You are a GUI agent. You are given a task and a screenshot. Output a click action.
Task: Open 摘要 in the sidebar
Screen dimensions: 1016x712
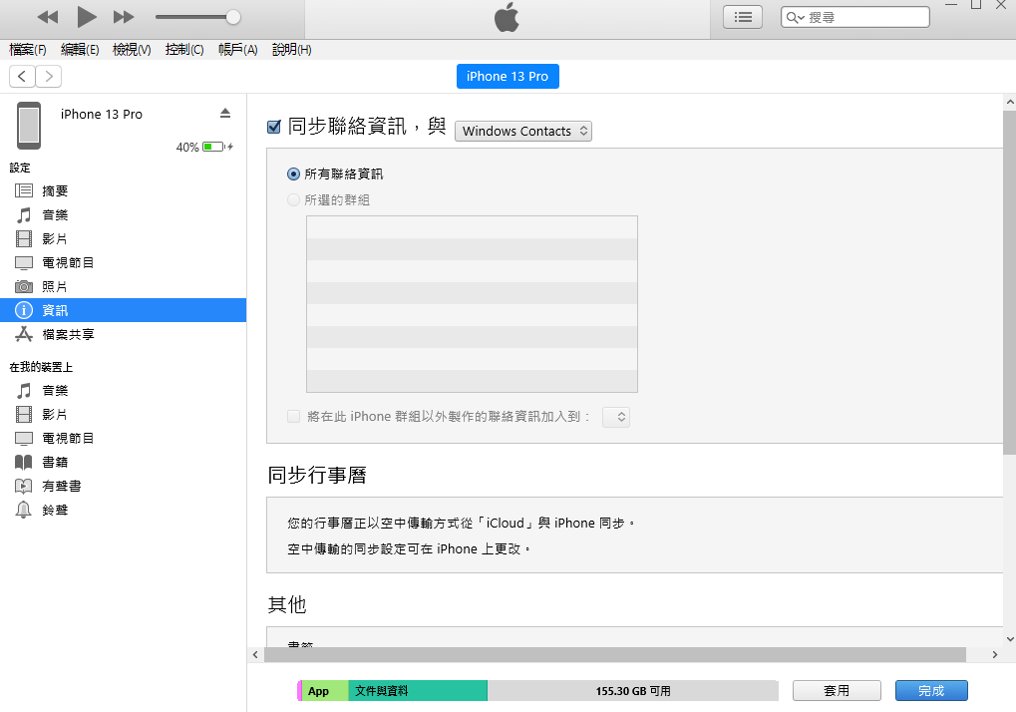tap(55, 190)
